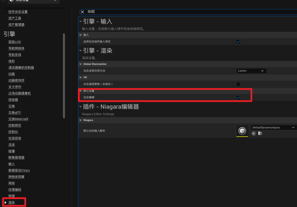Collapse the 插件 - Niagara编辑器 section
Image resolution: width=297 pixels, height=207 pixels.
coord(81,107)
